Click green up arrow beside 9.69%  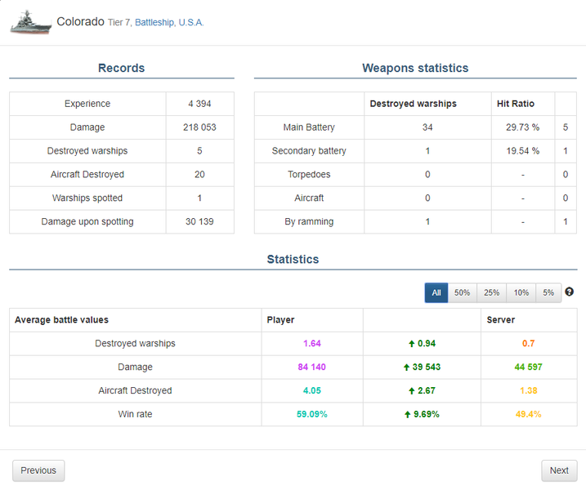point(406,415)
